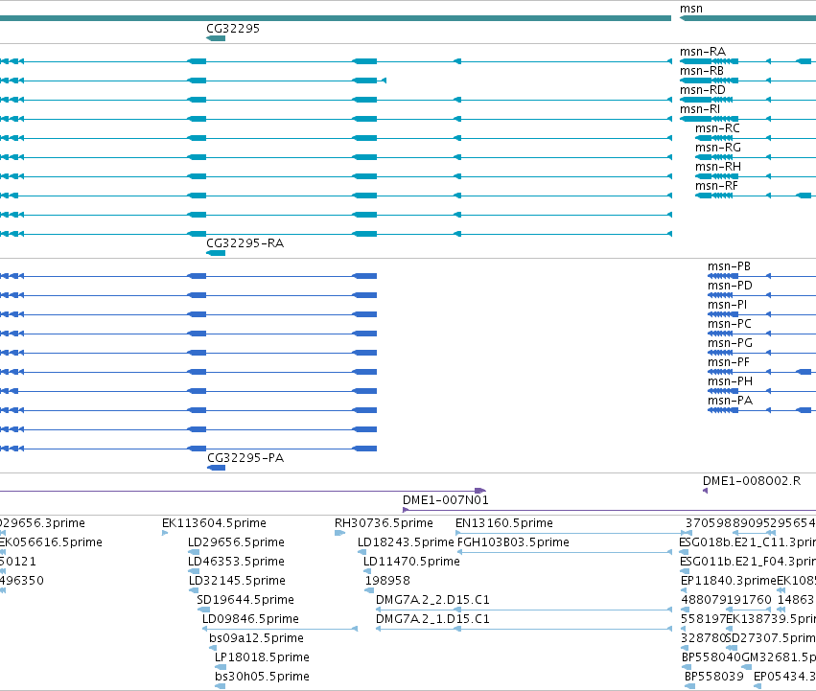Select the msn-RH transcript label

tap(718, 167)
